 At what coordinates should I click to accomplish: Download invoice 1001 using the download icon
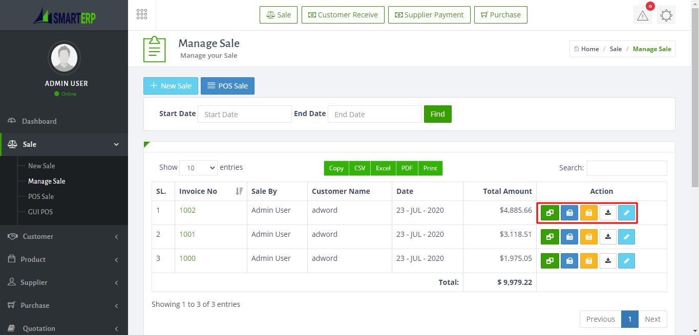(608, 237)
